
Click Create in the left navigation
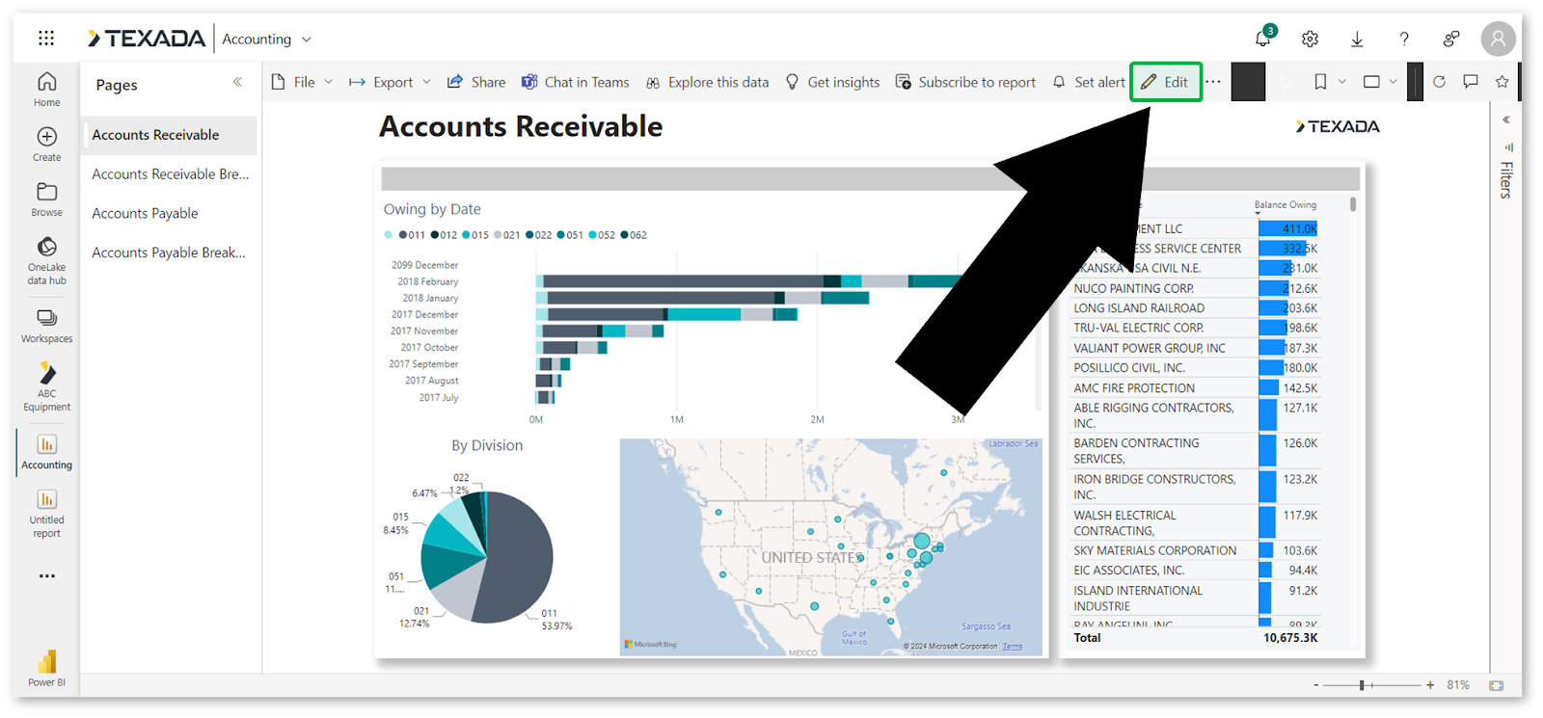(46, 145)
